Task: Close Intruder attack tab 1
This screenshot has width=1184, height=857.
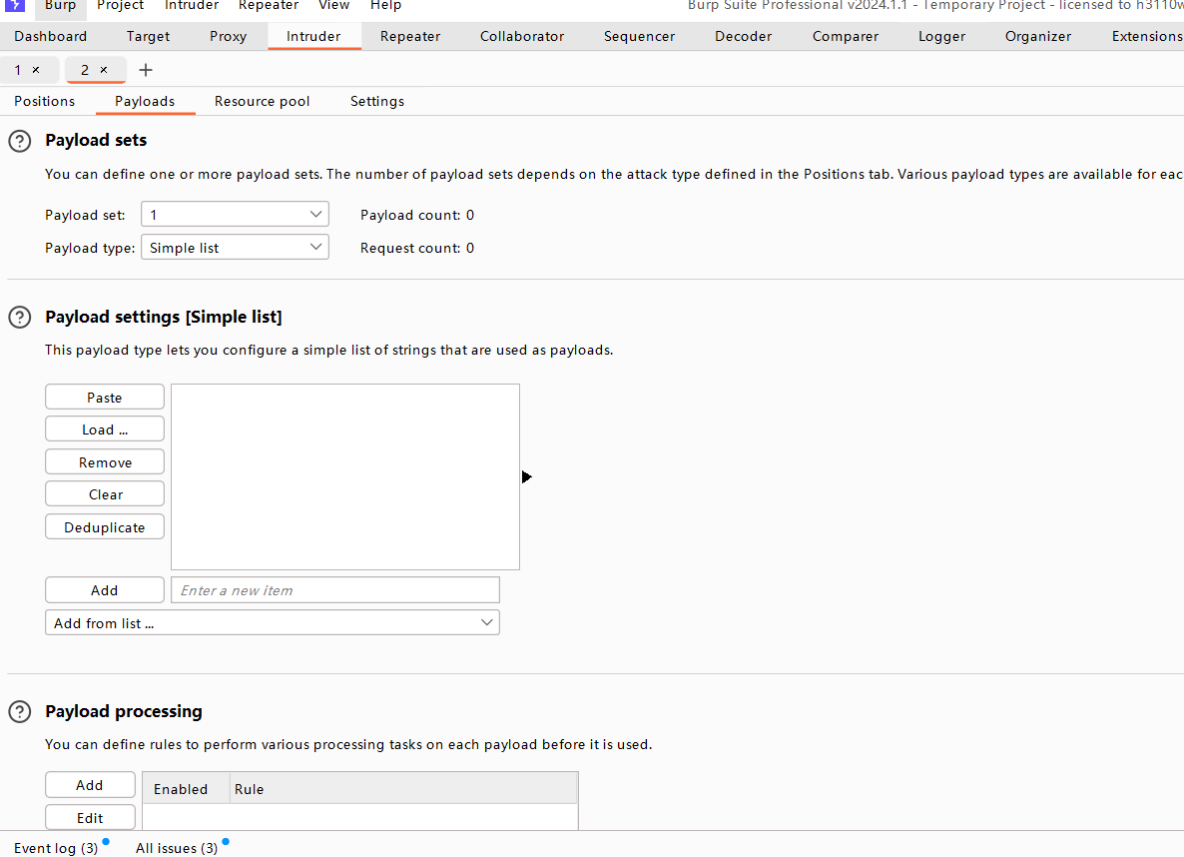Action: (36, 70)
